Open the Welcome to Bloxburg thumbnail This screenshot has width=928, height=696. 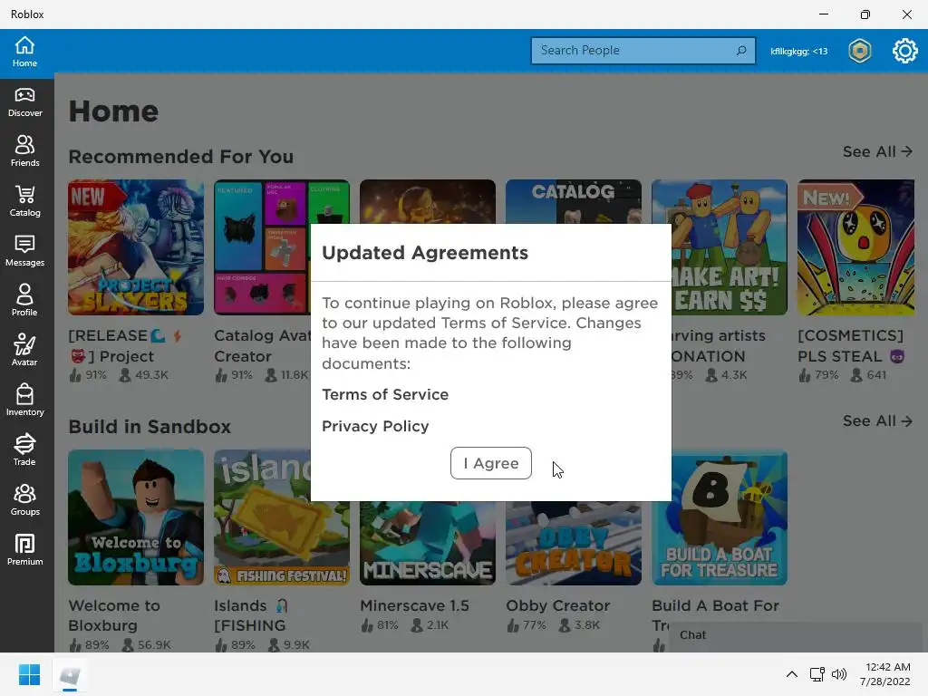pyautogui.click(x=136, y=517)
